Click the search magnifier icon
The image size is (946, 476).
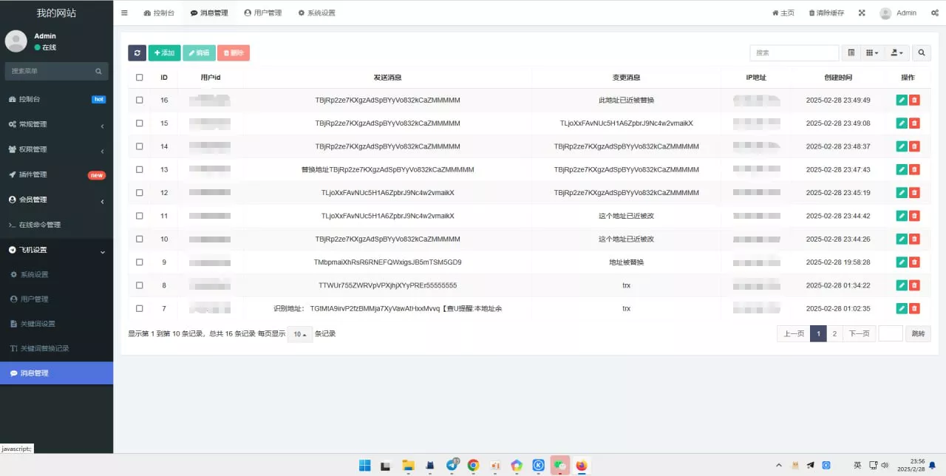pyautogui.click(x=921, y=52)
